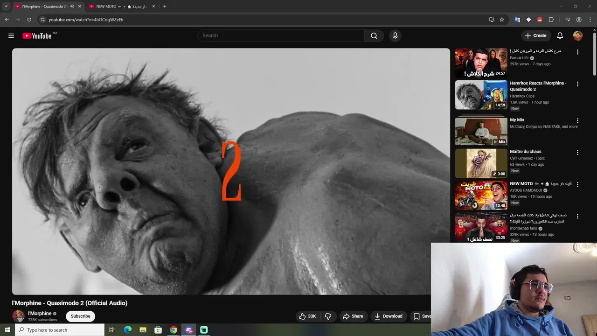Click the search magnifier button
The width and height of the screenshot is (597, 336).
tap(374, 36)
